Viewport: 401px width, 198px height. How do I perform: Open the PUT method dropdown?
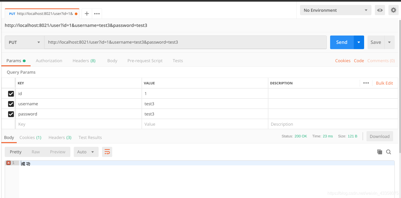[x=25, y=42]
